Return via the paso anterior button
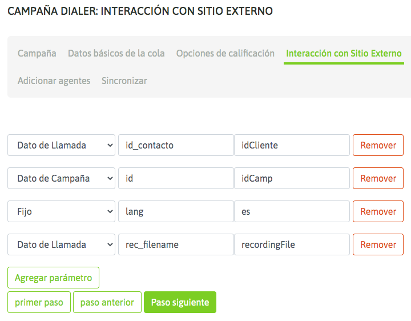 coord(107,302)
